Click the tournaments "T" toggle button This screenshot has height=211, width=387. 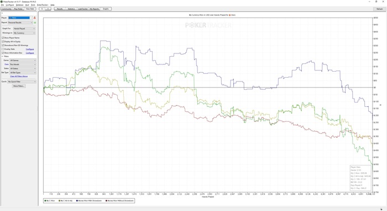48,9
